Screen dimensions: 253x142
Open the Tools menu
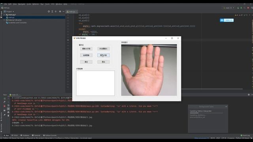tap(47, 4)
